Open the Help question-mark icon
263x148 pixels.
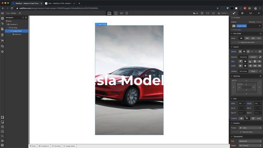tap(2, 145)
